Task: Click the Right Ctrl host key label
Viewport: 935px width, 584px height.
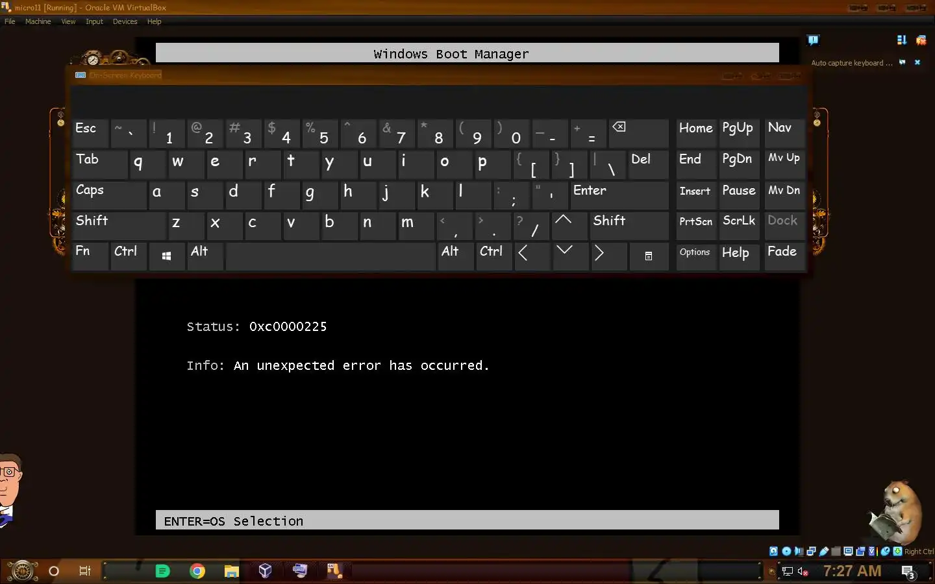Action: click(x=919, y=552)
